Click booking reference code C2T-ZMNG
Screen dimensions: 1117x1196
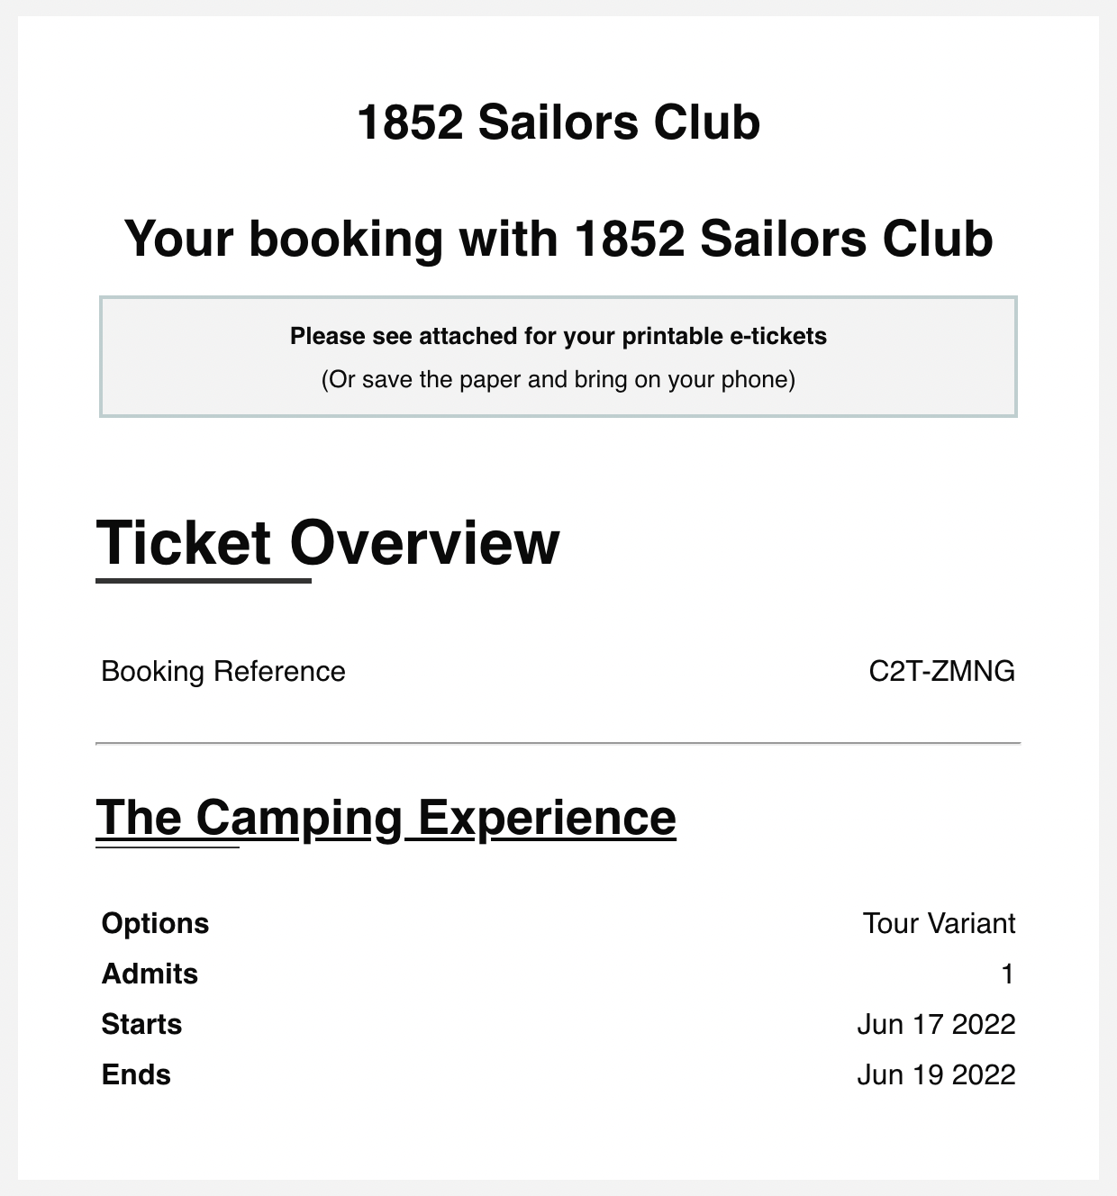coord(941,671)
